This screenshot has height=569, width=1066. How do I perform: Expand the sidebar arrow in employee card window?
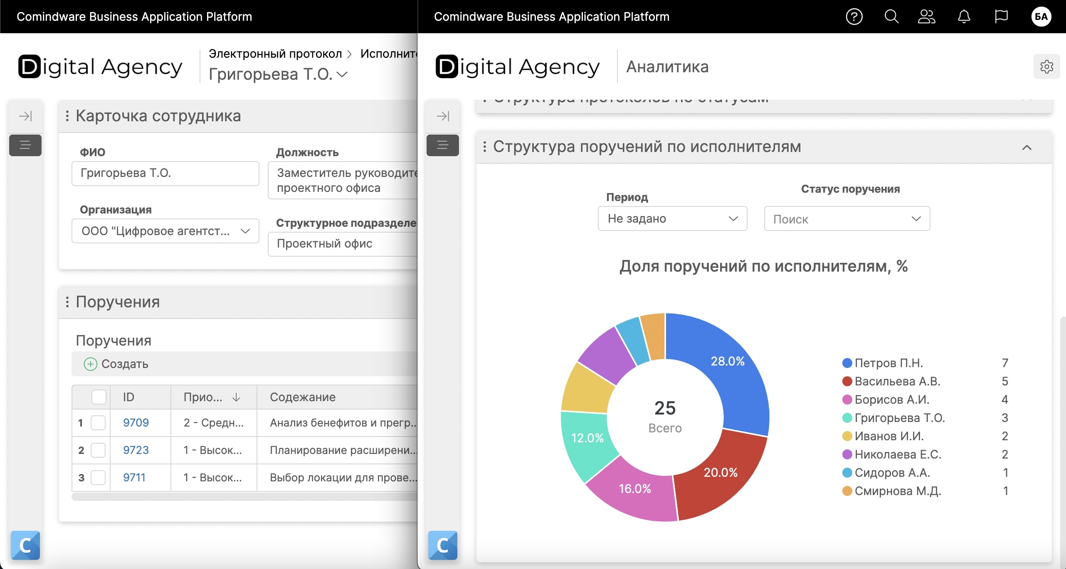click(x=25, y=116)
